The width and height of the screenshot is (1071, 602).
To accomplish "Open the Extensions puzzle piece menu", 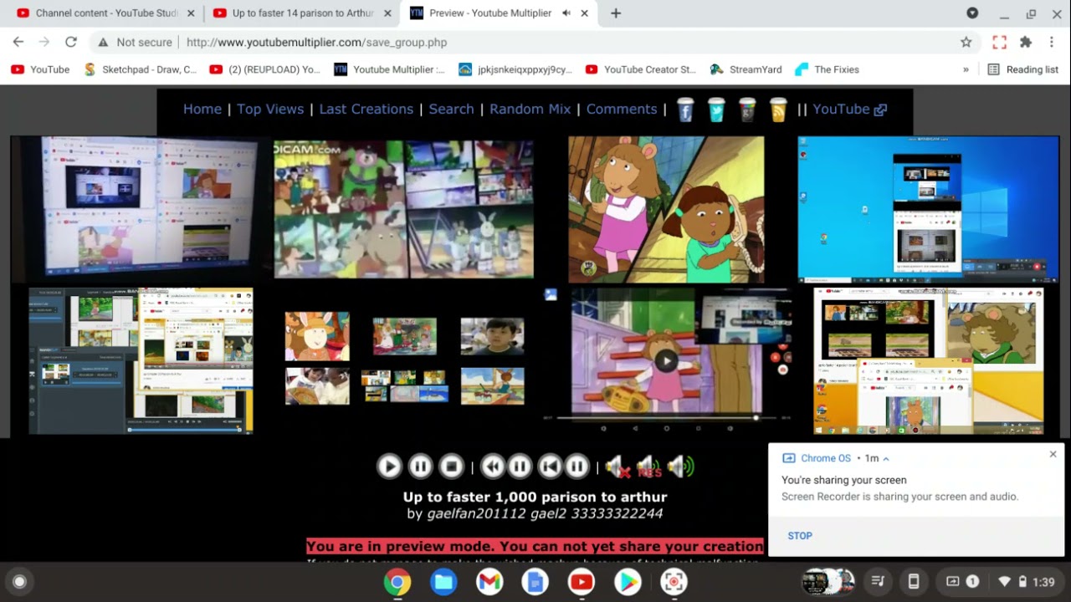I will (1026, 42).
